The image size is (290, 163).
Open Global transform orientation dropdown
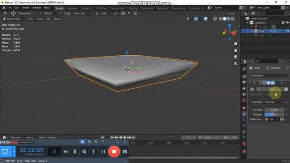[x=104, y=14]
